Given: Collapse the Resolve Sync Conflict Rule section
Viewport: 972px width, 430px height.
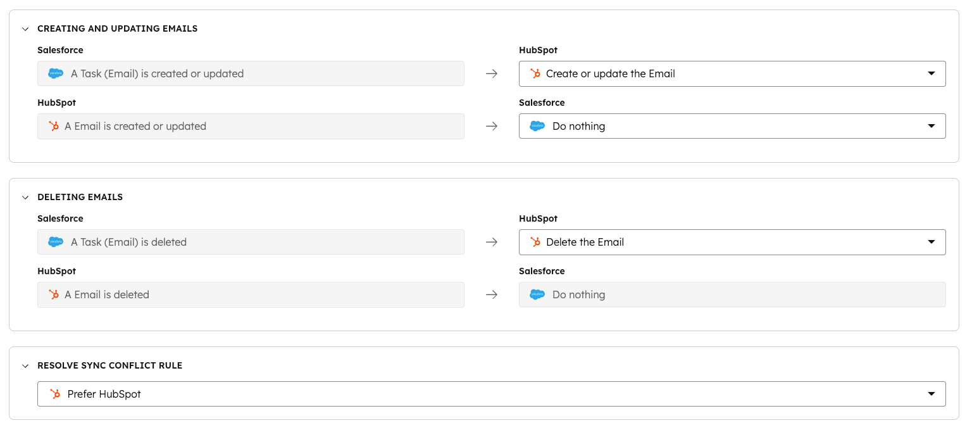Looking at the screenshot, I should (x=25, y=365).
